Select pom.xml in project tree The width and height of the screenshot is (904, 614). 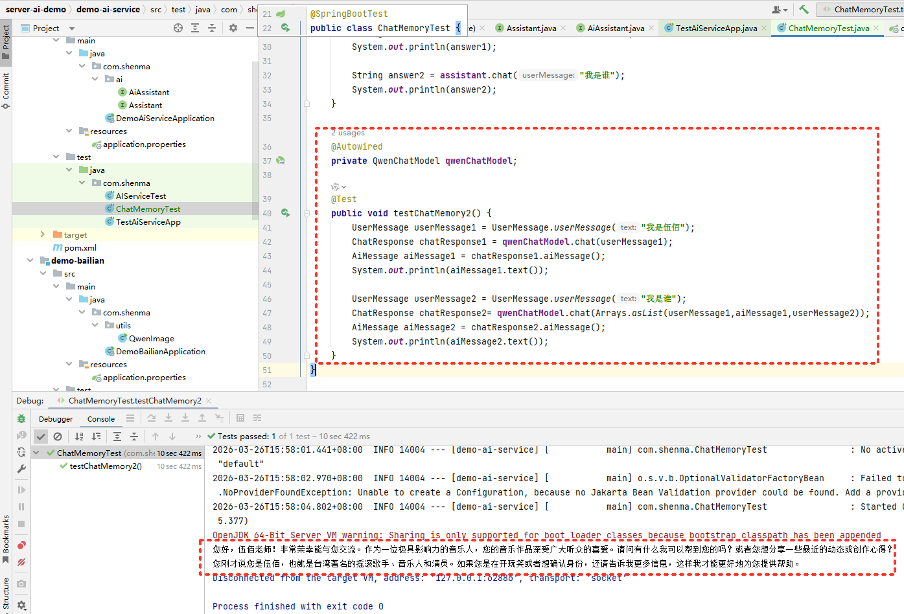[x=80, y=247]
